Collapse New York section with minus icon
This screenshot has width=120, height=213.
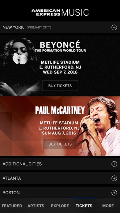[114, 28]
